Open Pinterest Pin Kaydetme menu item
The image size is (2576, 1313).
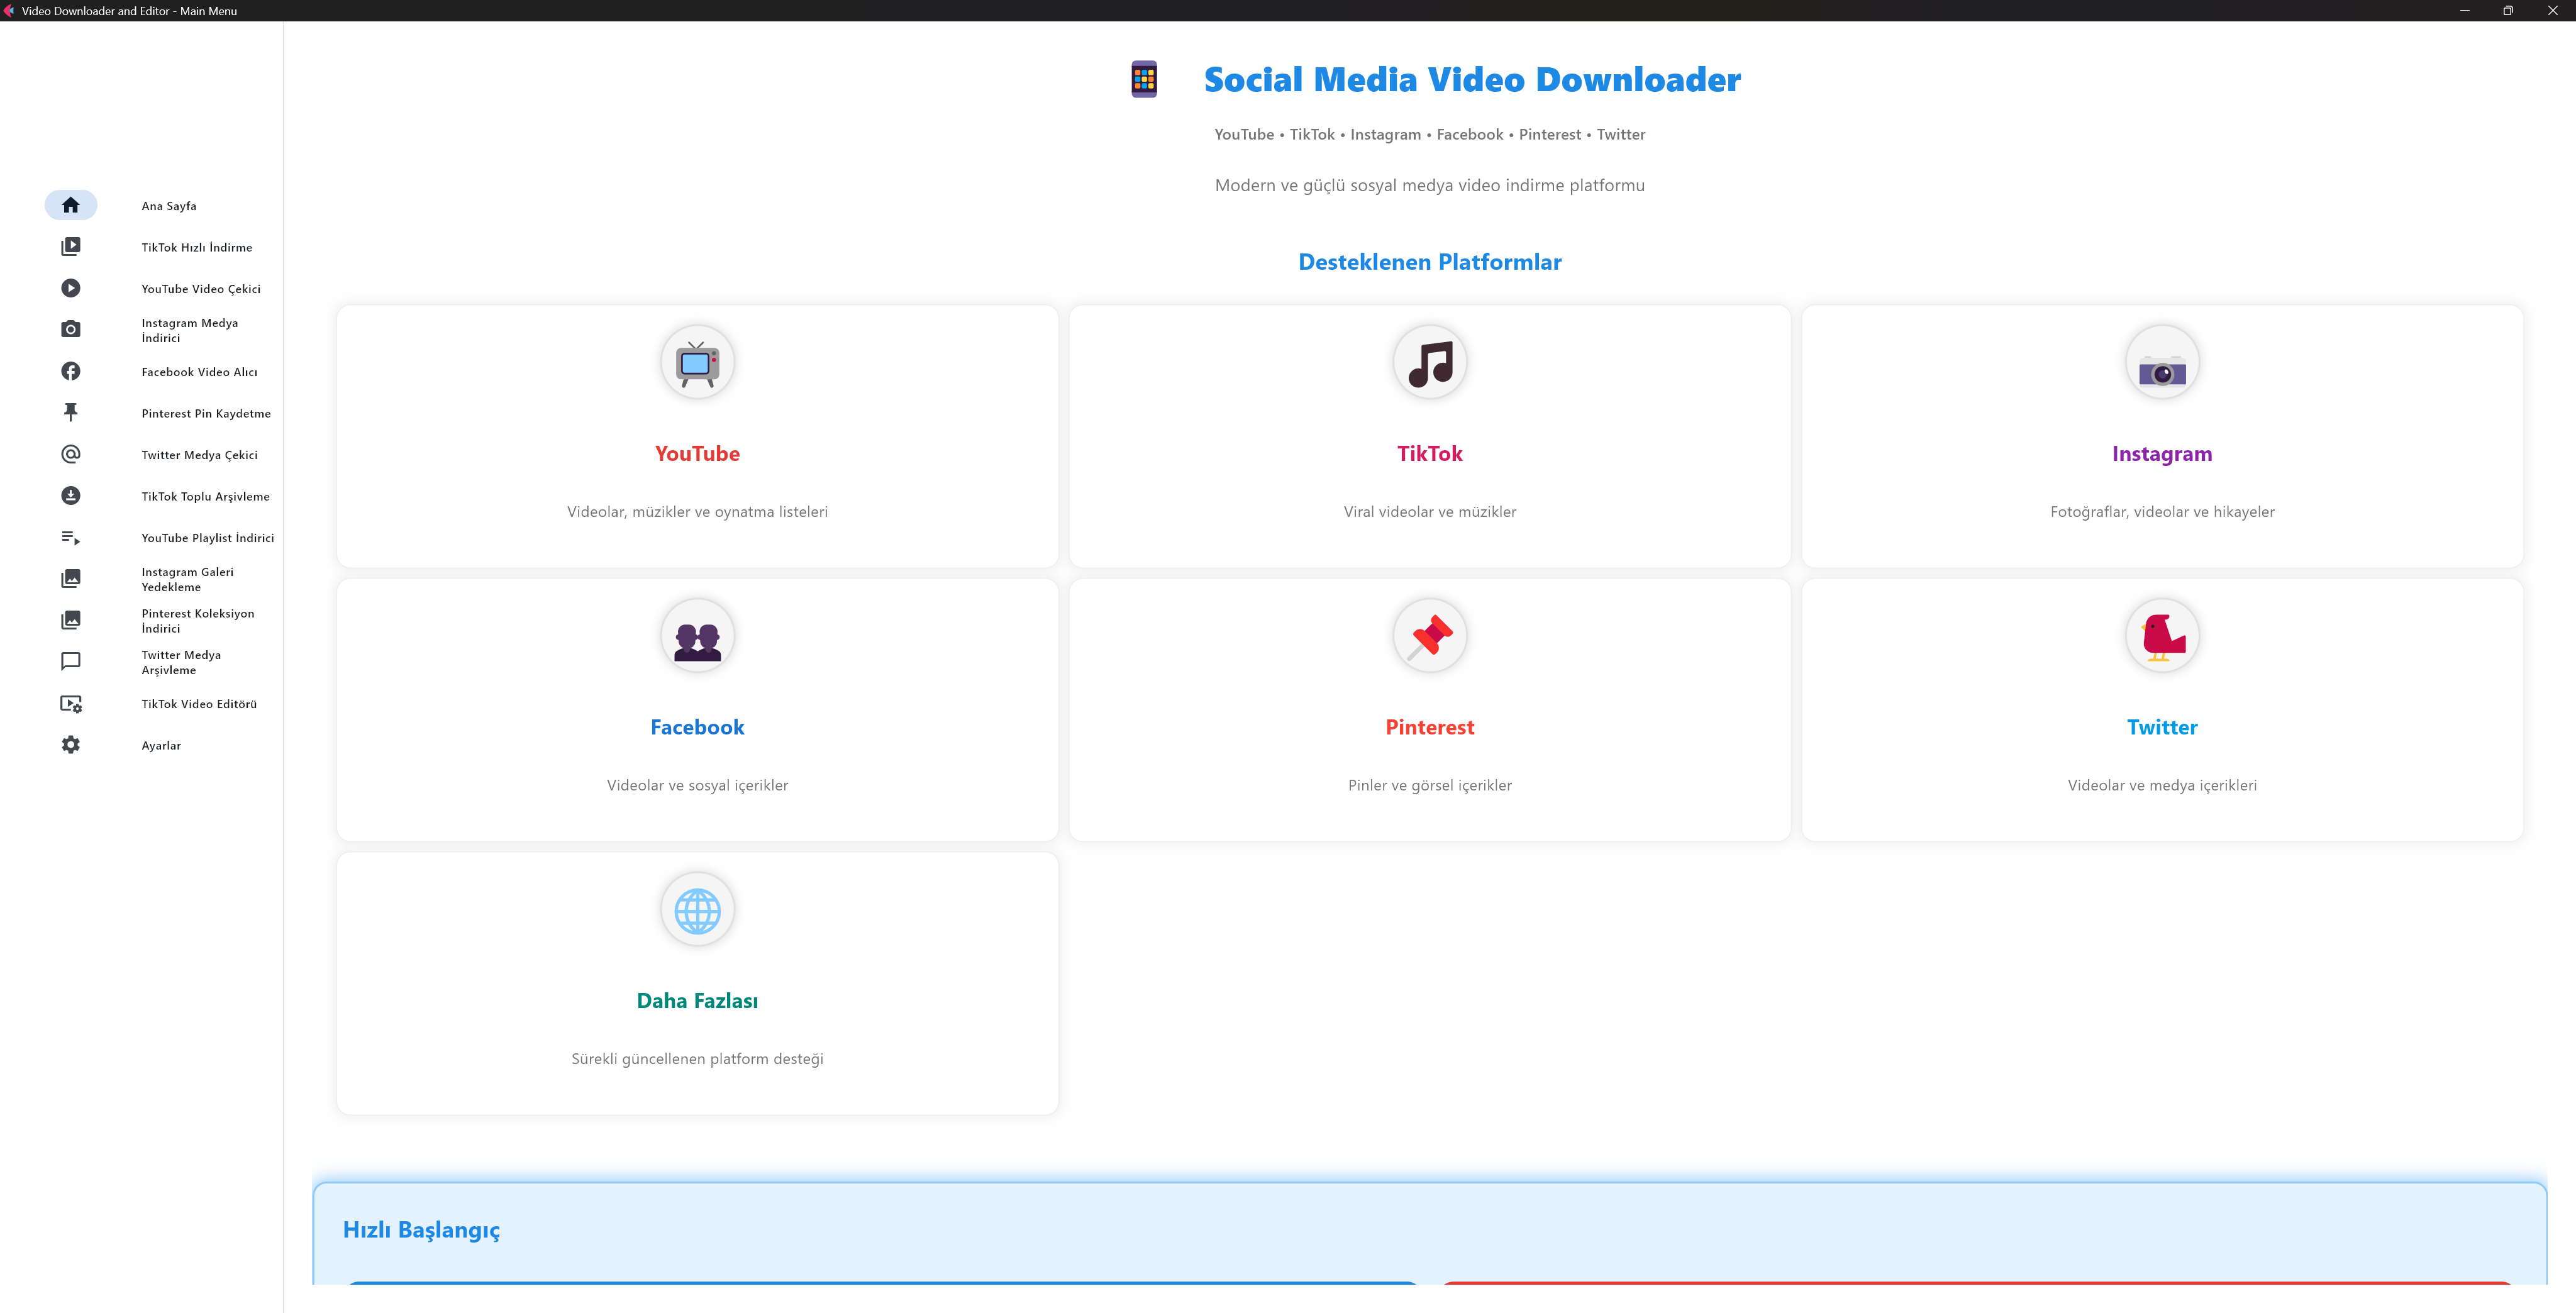(x=206, y=413)
